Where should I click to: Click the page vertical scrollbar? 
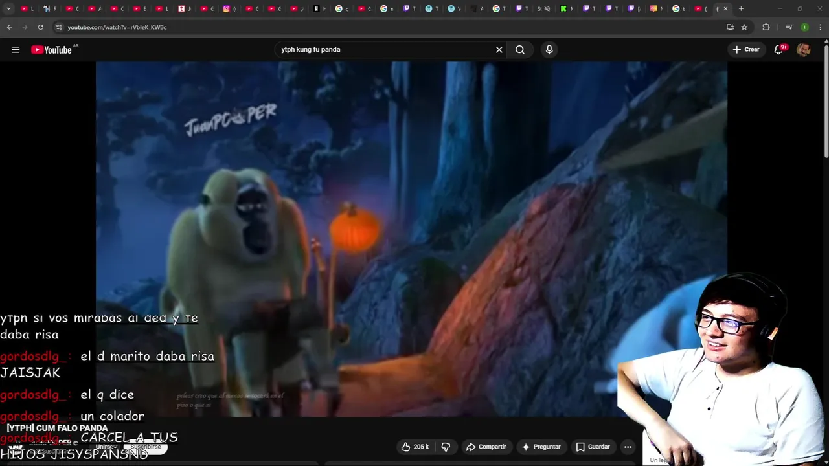826,100
